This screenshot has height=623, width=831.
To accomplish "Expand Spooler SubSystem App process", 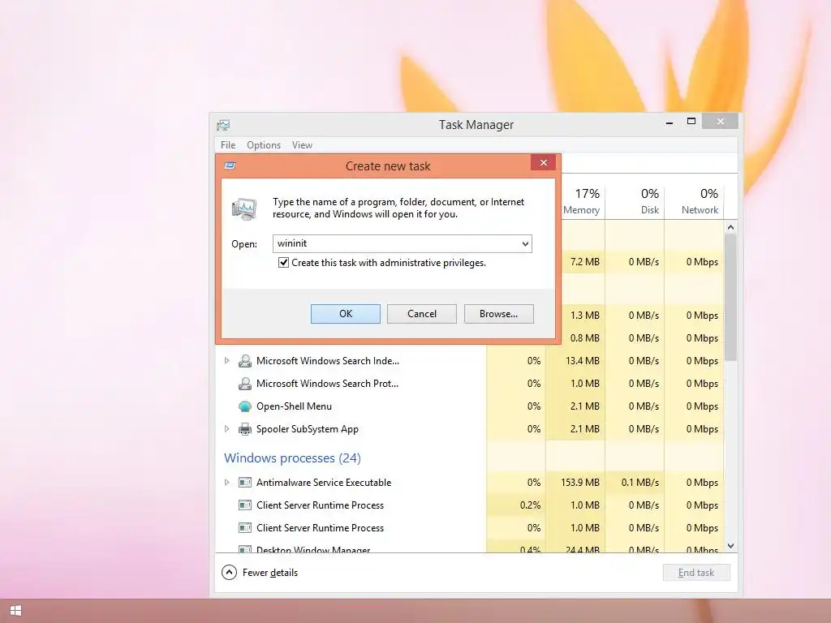I will (x=227, y=429).
